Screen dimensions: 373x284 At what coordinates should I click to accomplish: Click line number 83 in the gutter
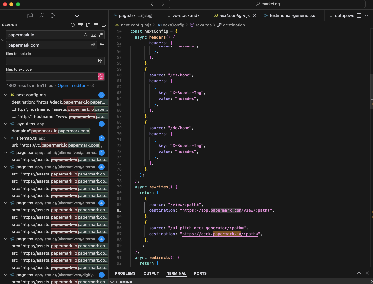pyautogui.click(x=119, y=210)
